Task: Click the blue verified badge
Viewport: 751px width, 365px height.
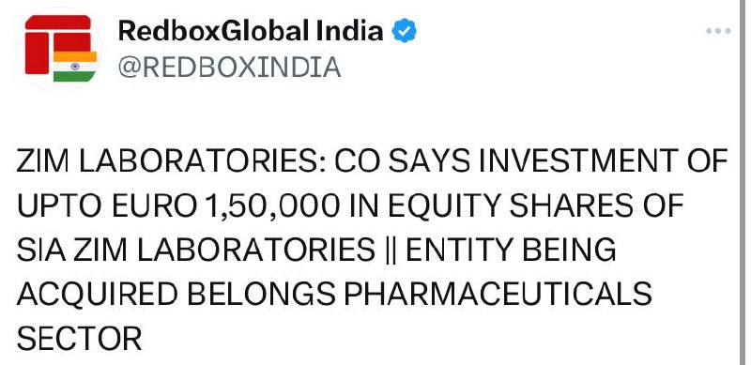Action: [x=404, y=31]
